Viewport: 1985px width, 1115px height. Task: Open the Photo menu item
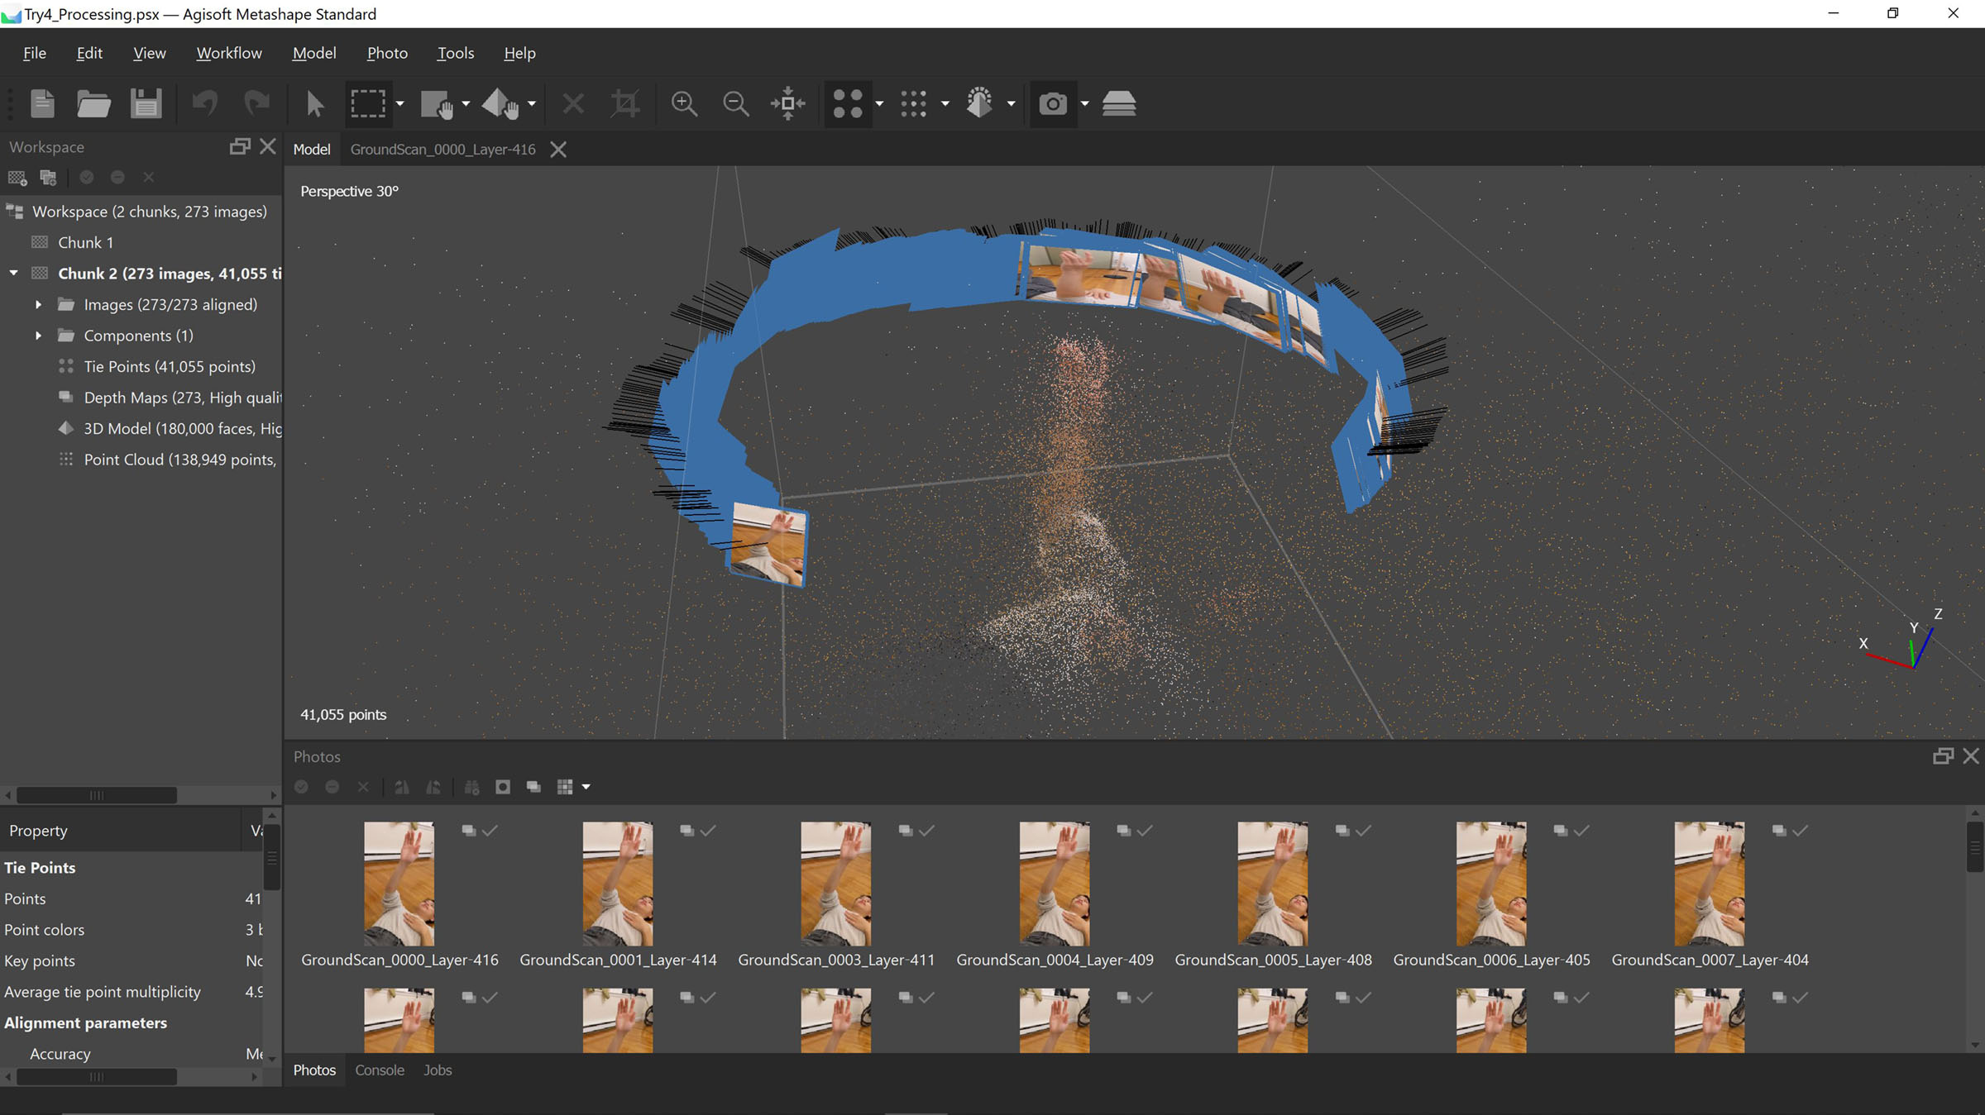click(x=387, y=52)
